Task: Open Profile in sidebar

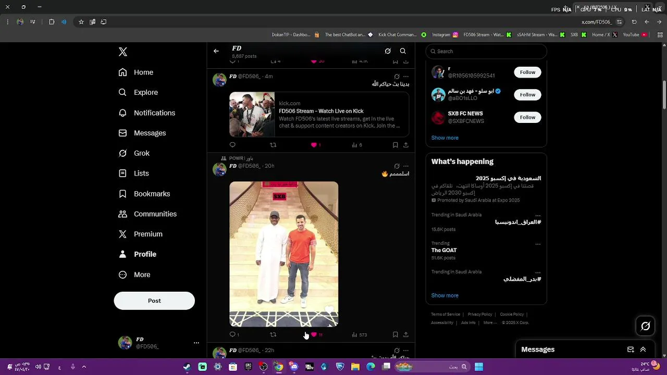Action: pyautogui.click(x=138, y=254)
